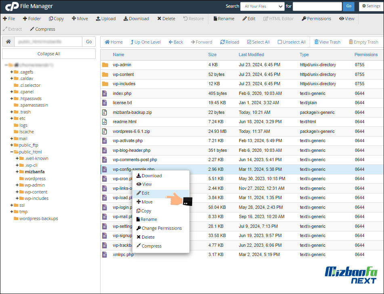The width and height of the screenshot is (384, 294).
Task: Click the directory path input field
Action: [x=48, y=42]
